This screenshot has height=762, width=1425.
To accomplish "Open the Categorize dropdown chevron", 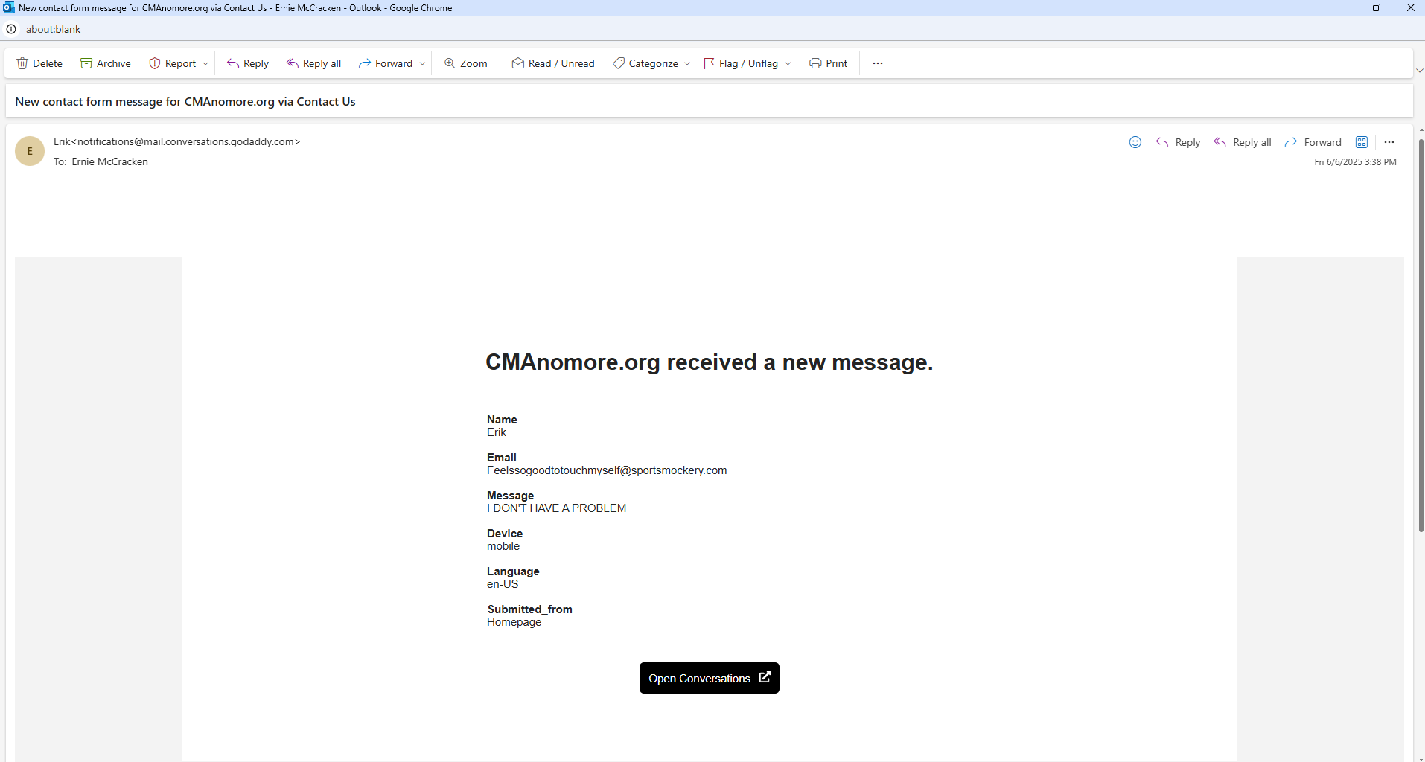I will pos(686,63).
